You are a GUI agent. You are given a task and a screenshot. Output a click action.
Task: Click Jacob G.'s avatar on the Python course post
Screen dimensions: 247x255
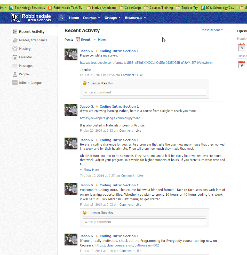click(x=71, y=110)
